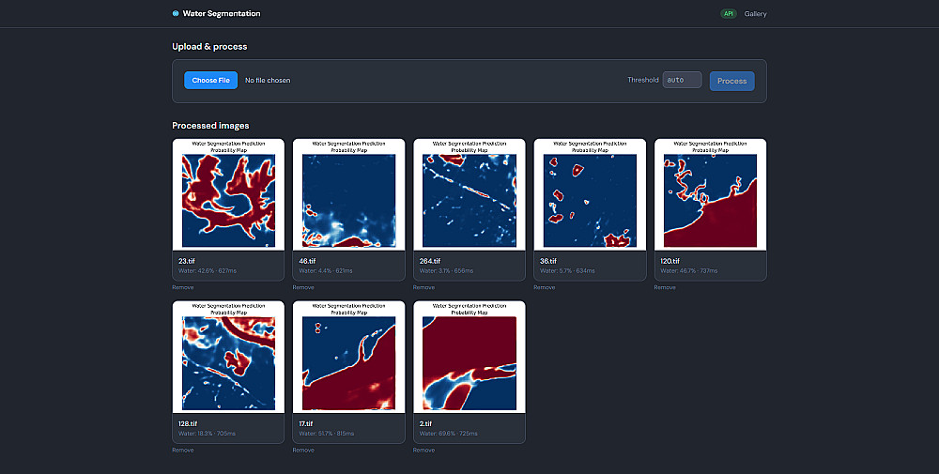Go to the Gallery page
Viewport: 939px width, 474px height.
tap(755, 14)
